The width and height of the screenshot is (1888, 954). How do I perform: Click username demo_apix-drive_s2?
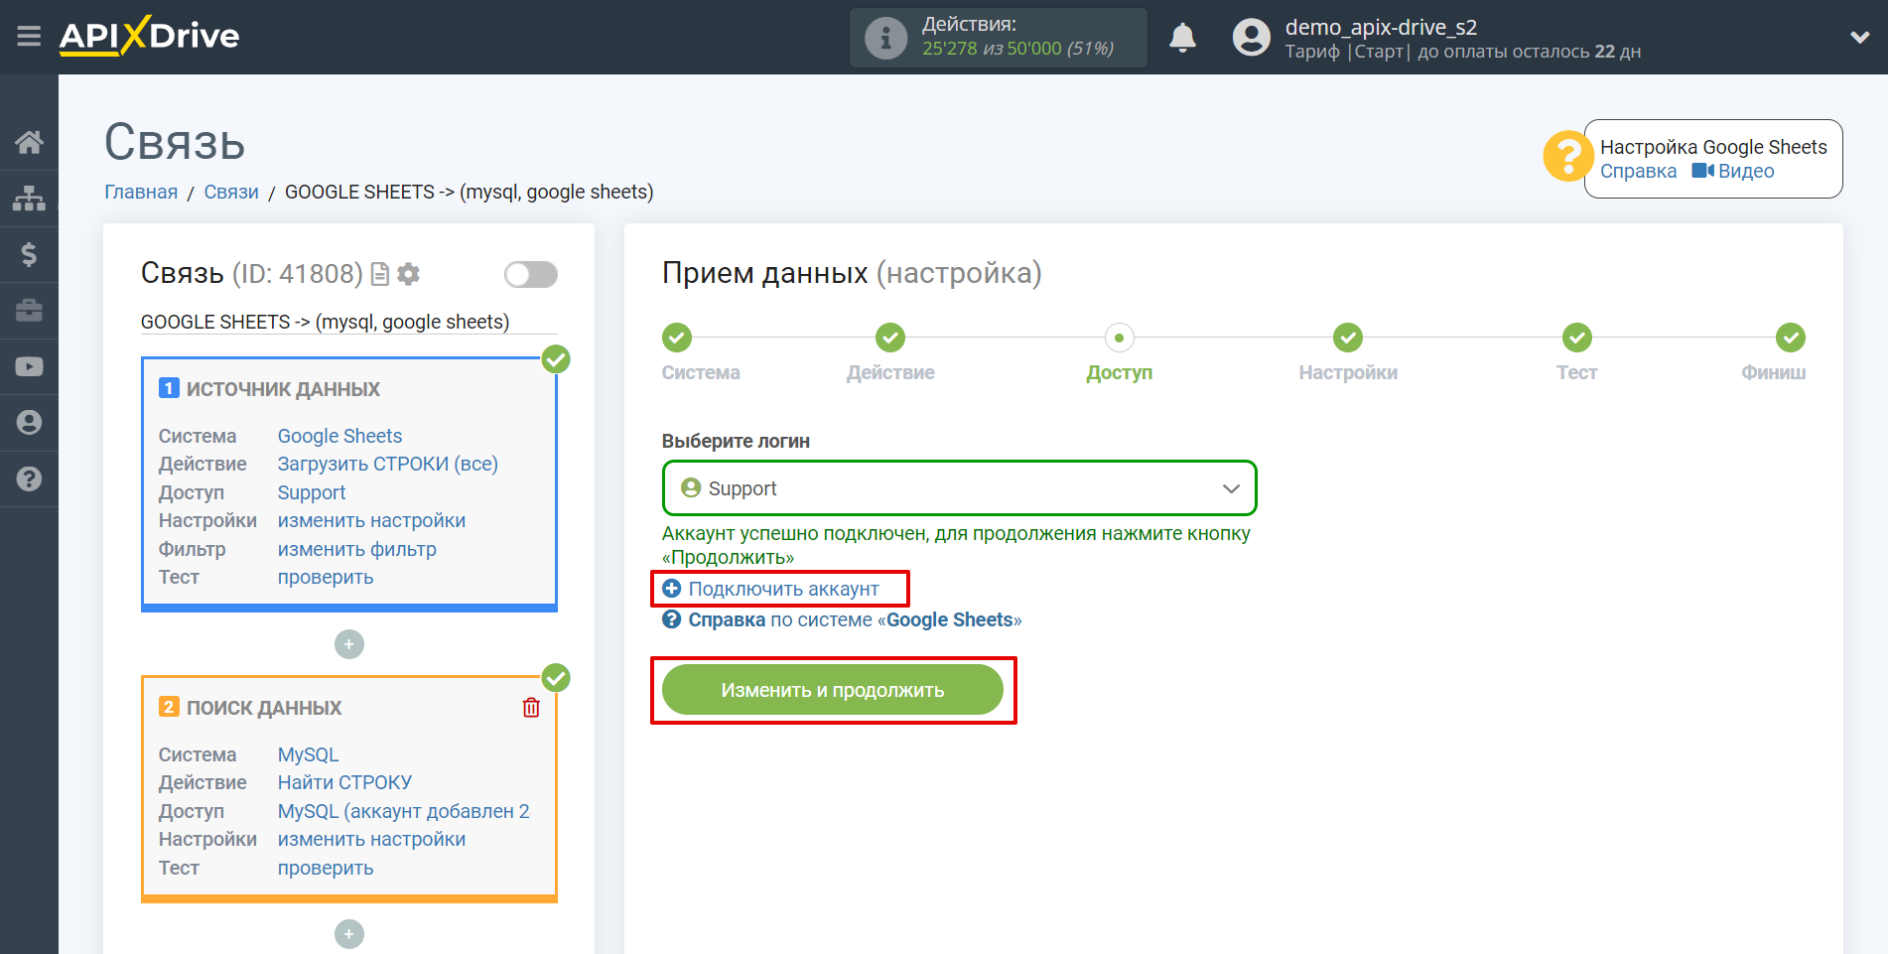click(x=1381, y=27)
